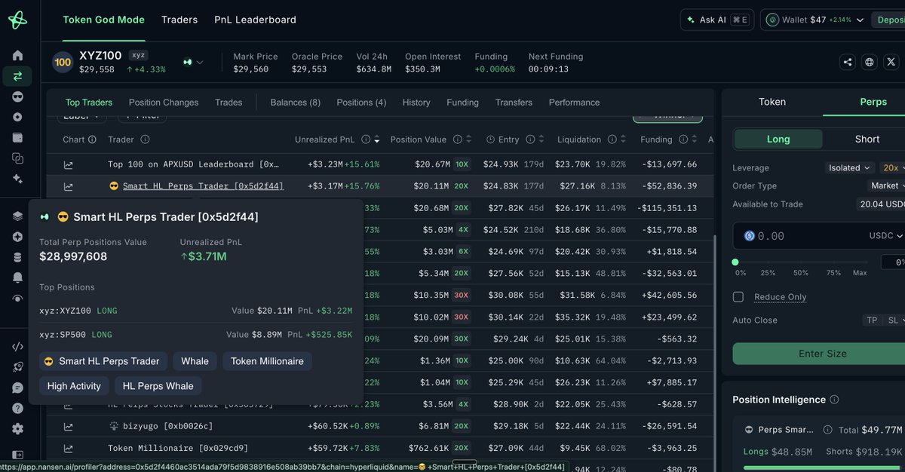
Task: Switch to the Traders tab
Action: [179, 20]
